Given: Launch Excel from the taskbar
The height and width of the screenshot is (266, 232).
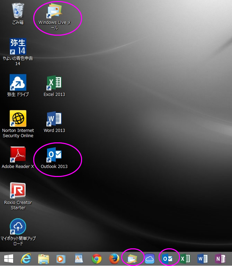Looking at the screenshot, I should pos(185,259).
